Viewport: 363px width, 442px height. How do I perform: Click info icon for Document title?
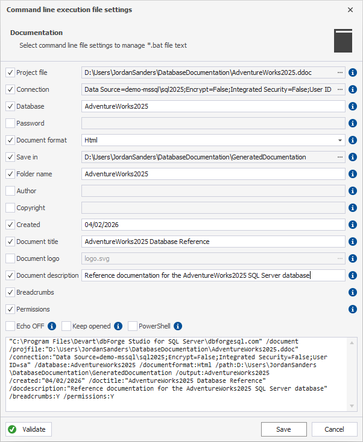(x=353, y=242)
